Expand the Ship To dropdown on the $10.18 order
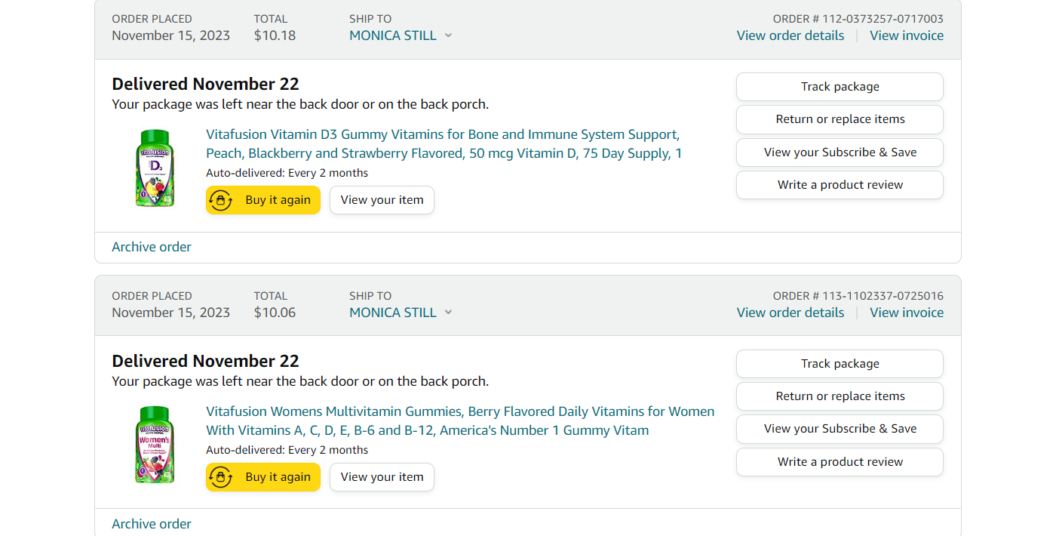Image resolution: width=1056 pixels, height=536 pixels. pos(401,35)
